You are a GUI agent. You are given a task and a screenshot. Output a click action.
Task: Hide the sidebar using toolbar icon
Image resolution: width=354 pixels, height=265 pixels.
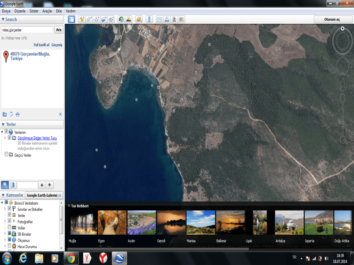click(x=71, y=19)
